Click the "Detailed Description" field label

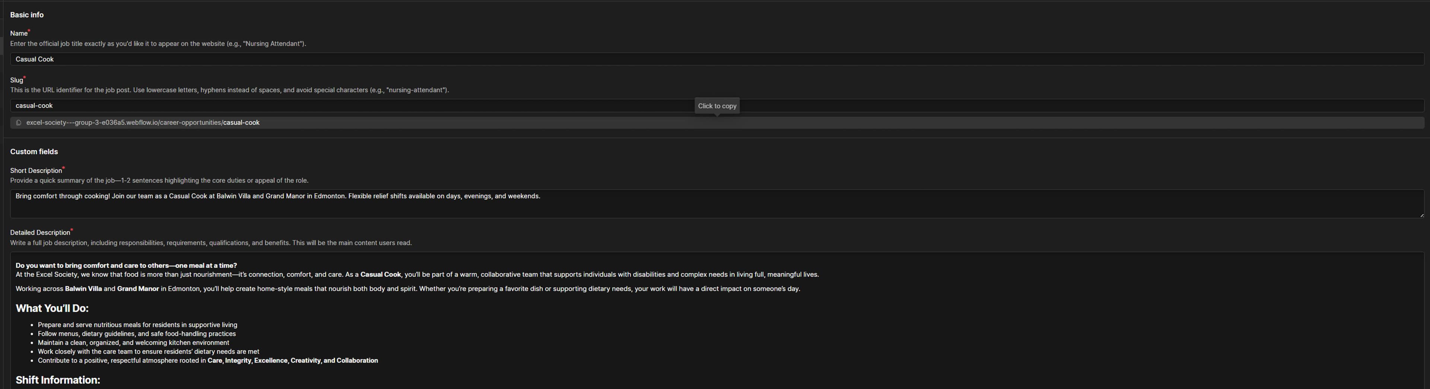pos(40,233)
